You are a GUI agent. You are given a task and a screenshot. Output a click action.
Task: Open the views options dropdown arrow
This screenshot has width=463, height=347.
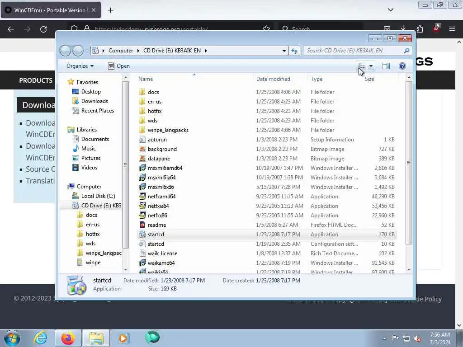371,66
